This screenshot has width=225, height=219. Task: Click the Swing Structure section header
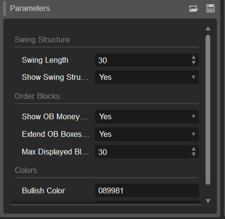click(x=42, y=40)
